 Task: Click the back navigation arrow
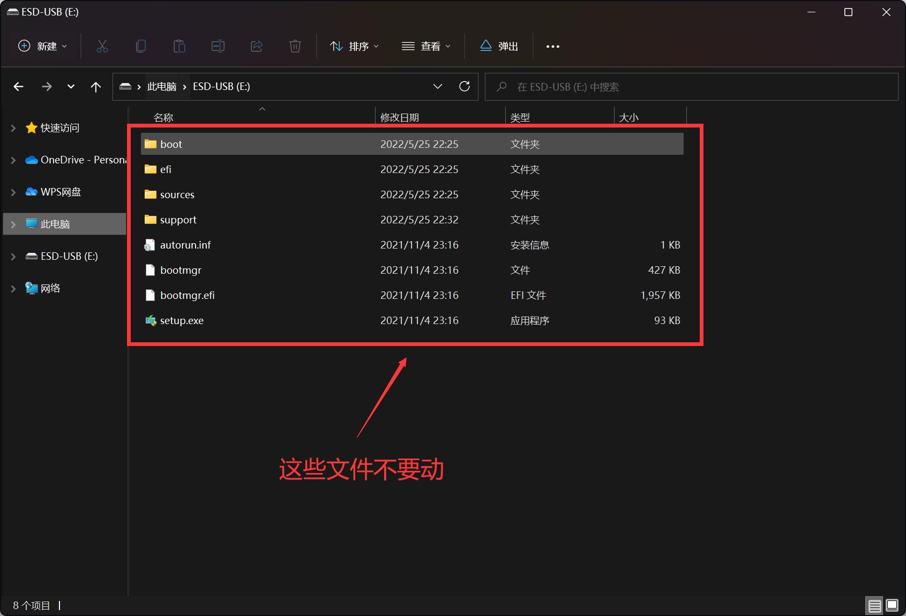18,86
